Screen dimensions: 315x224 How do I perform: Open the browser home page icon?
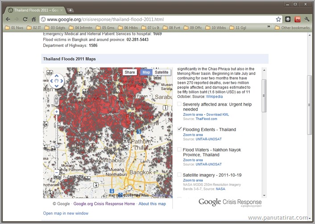point(34,19)
